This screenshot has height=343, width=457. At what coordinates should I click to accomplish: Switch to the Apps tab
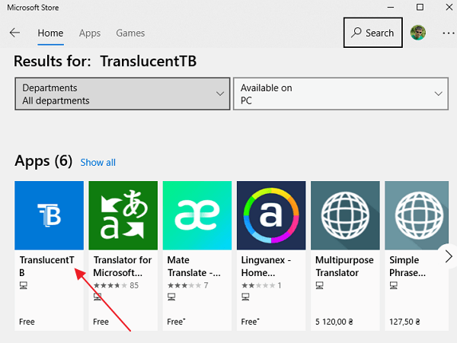(90, 33)
